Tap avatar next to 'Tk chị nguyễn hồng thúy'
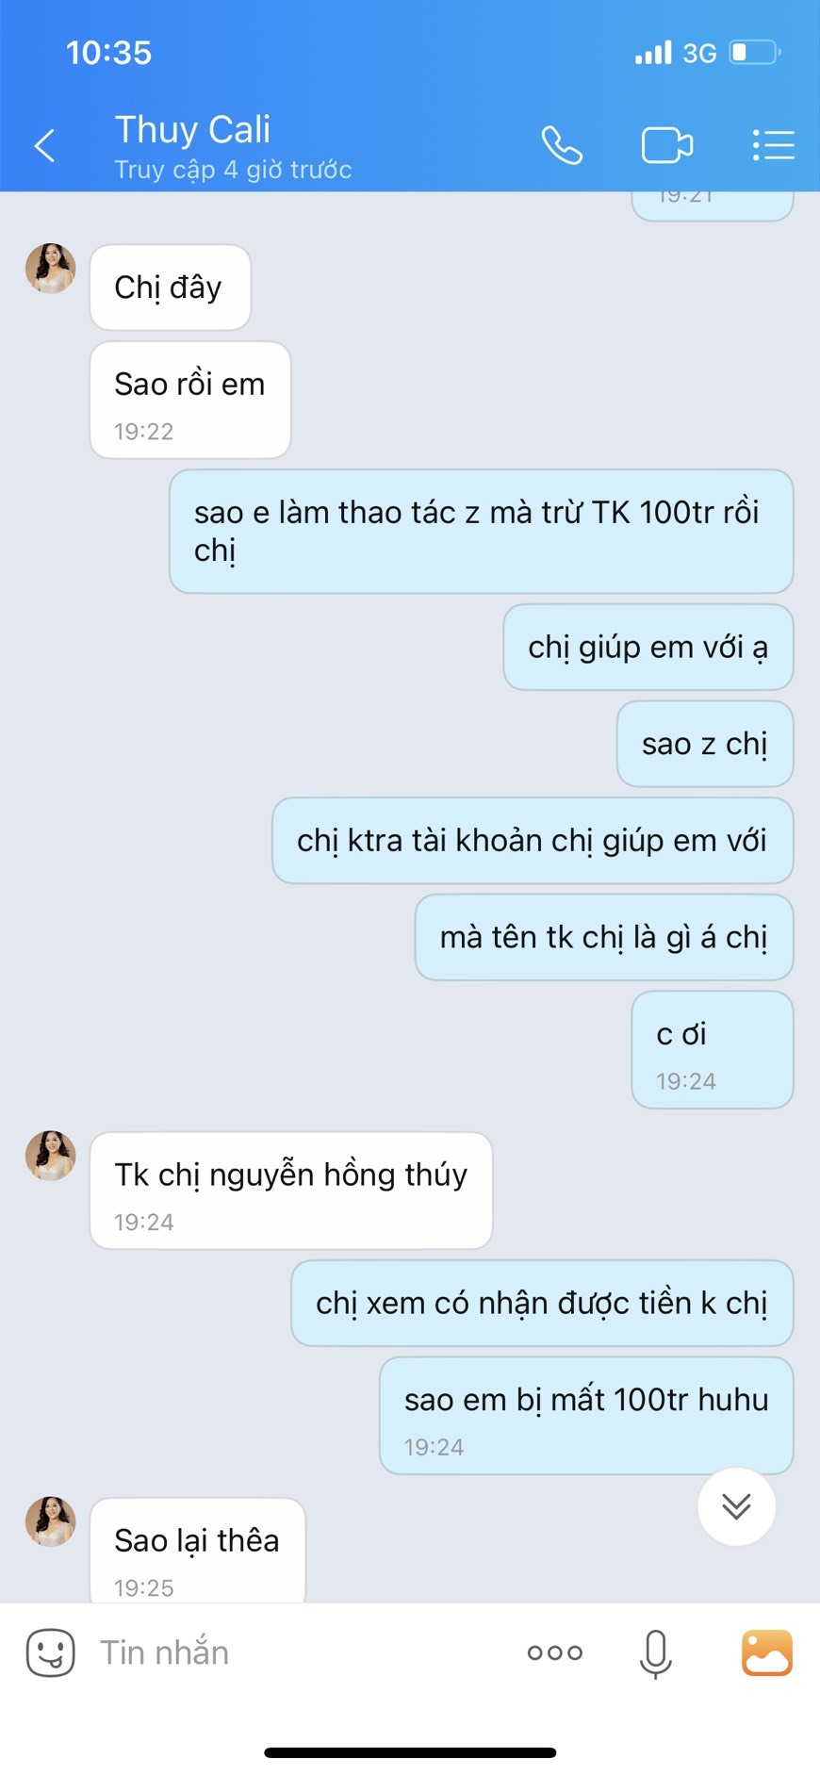The image size is (820, 1775). click(x=50, y=1157)
